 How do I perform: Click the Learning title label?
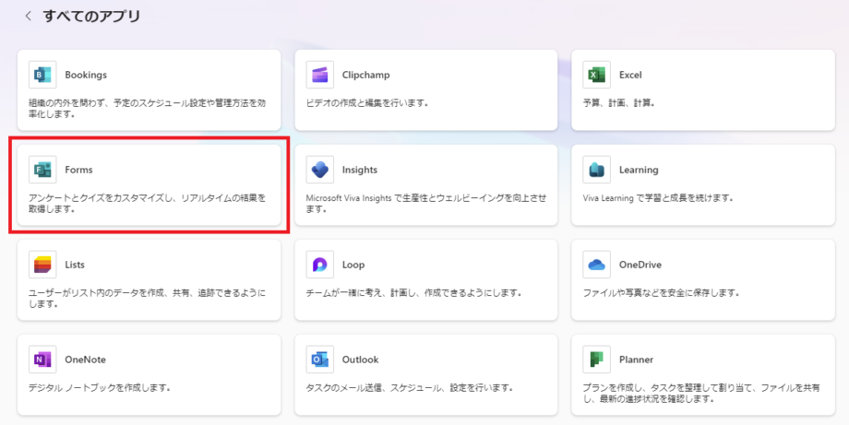click(639, 171)
